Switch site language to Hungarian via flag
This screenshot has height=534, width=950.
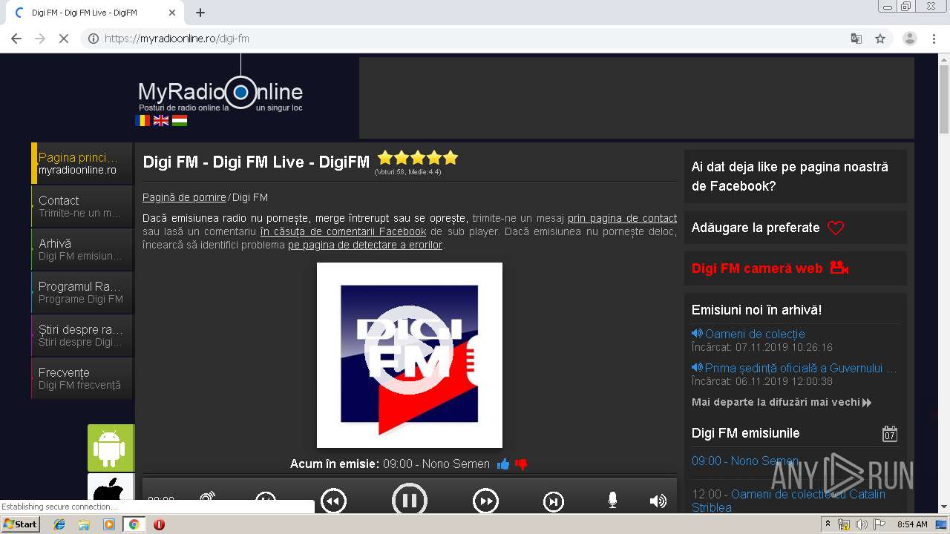(180, 120)
